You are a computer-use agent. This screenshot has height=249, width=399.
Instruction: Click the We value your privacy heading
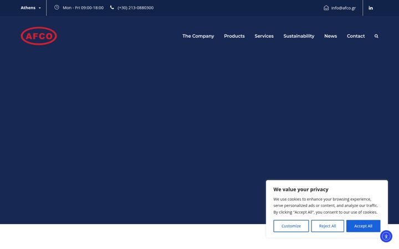pos(301,189)
